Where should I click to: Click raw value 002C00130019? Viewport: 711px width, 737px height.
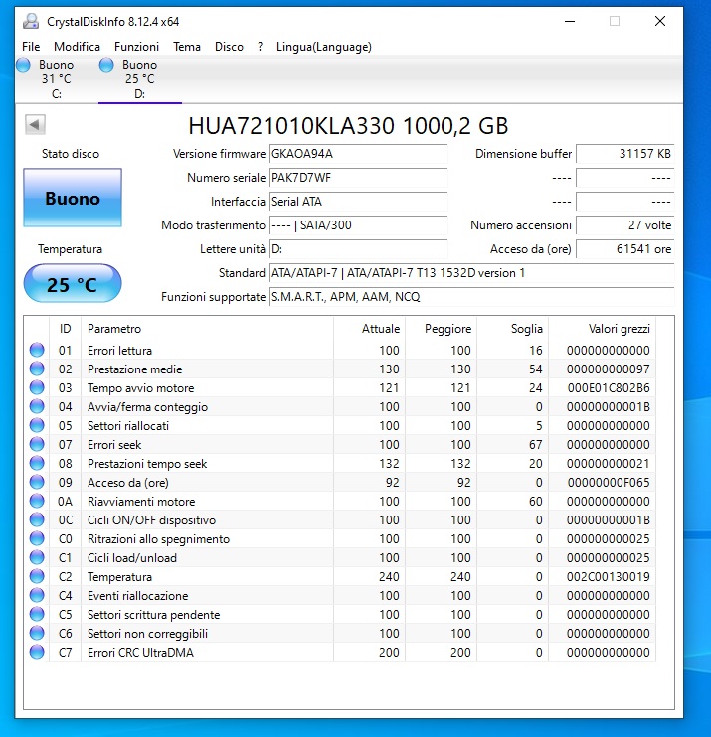tap(608, 577)
